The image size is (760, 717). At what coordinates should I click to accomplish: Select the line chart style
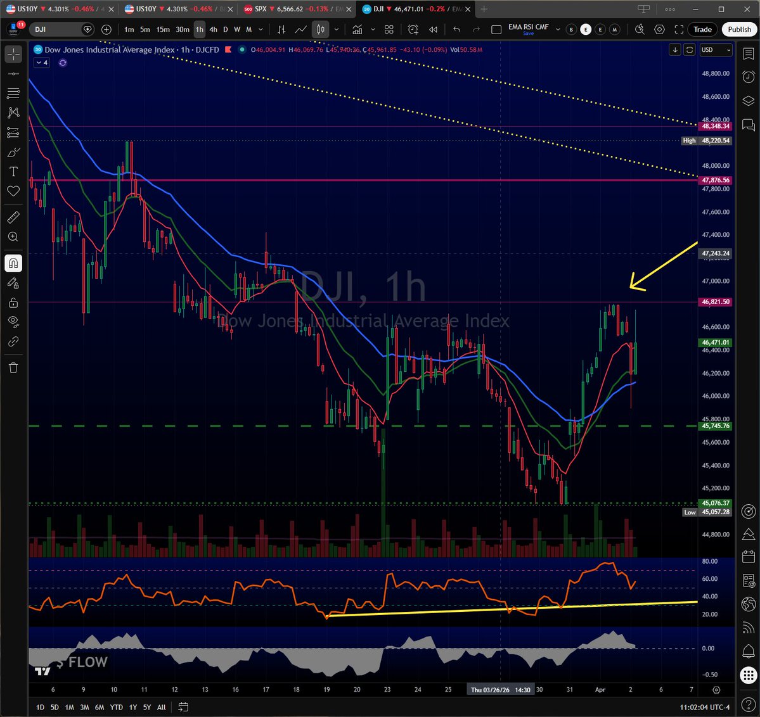300,30
